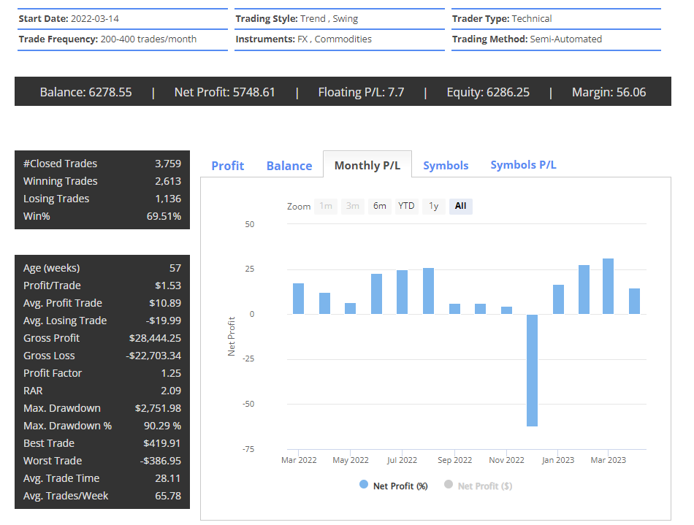Choose the YTD zoom option
The height and width of the screenshot is (525, 694).
coord(406,206)
